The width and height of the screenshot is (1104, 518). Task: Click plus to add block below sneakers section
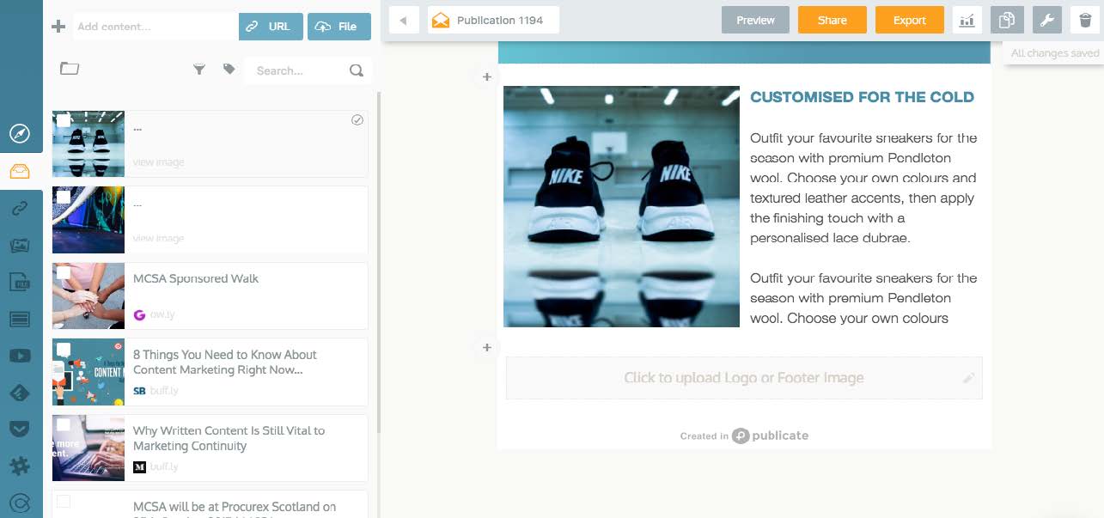486,348
